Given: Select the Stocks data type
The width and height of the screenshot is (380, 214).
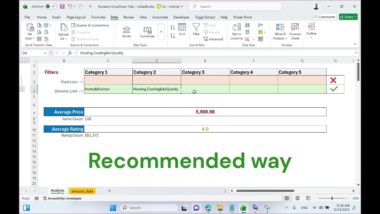Looking at the screenshot, I should pos(126,32).
